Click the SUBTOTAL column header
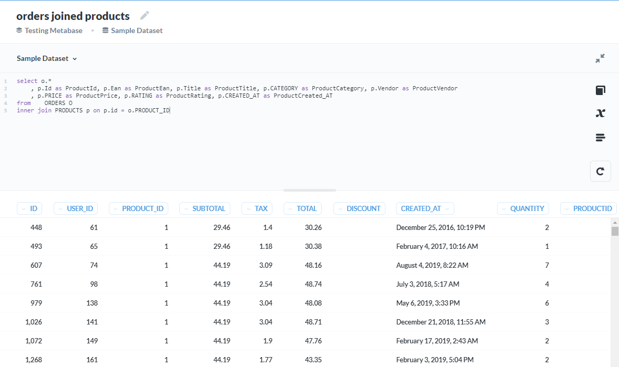 pyautogui.click(x=205, y=208)
